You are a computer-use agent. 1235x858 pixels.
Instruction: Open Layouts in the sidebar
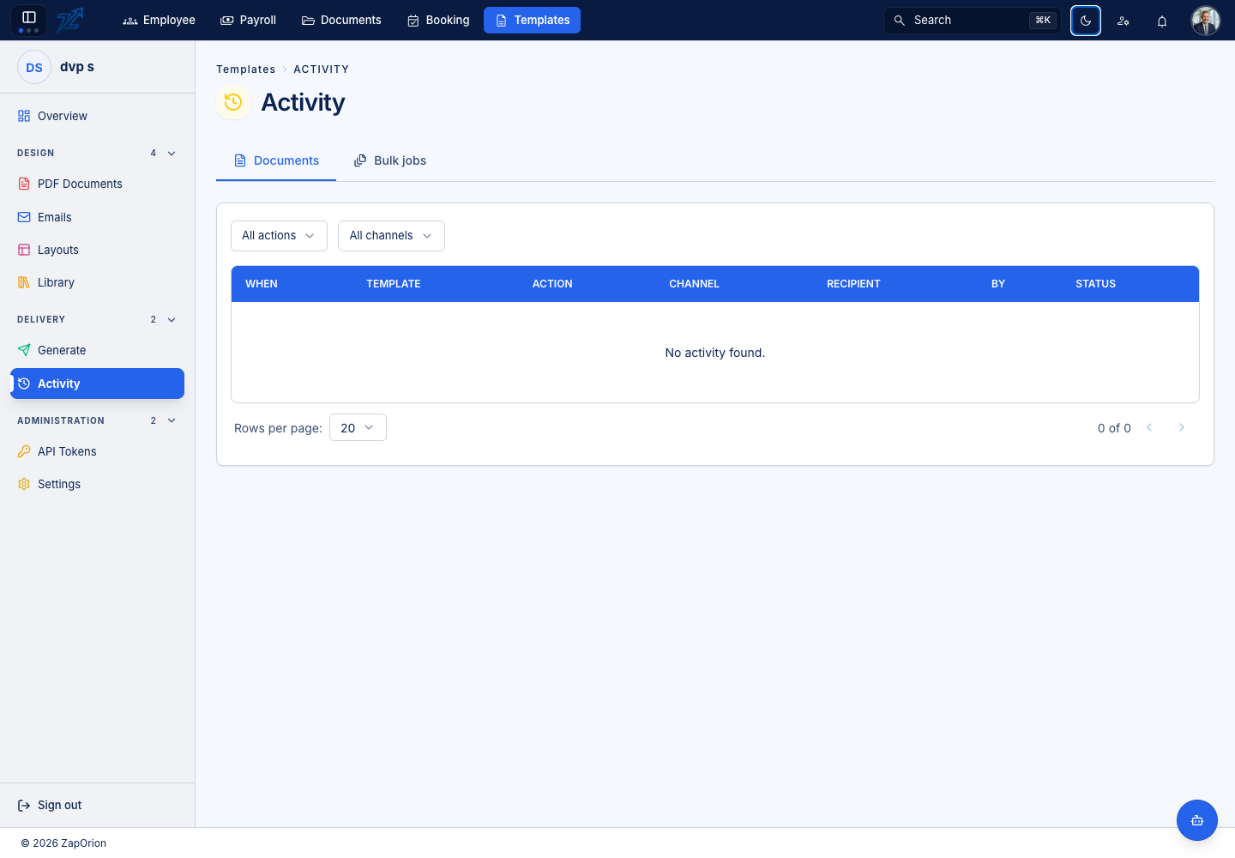pos(97,250)
